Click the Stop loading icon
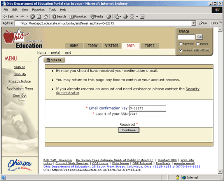Image resolution: width=224 pixels, height=181 pixels. [32, 17]
